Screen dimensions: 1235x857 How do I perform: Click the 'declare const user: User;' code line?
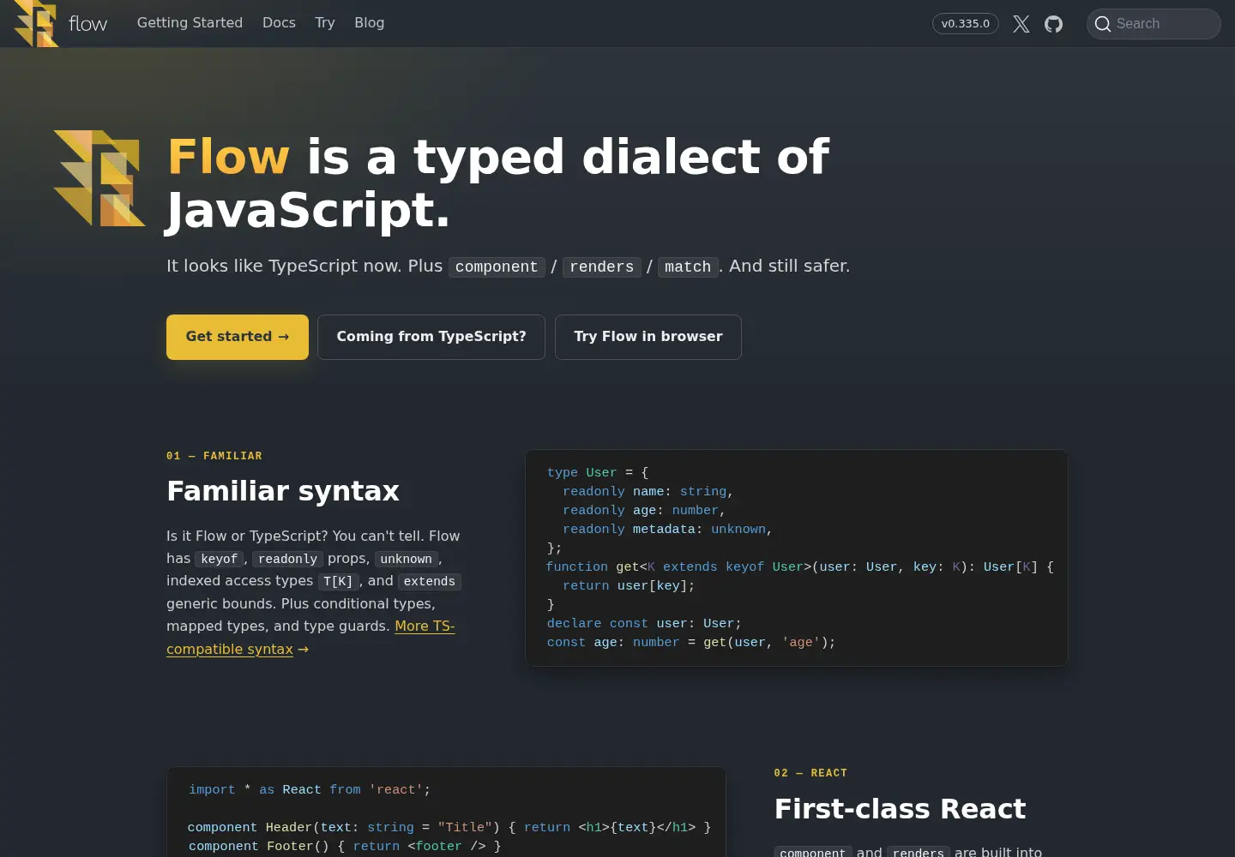(644, 624)
